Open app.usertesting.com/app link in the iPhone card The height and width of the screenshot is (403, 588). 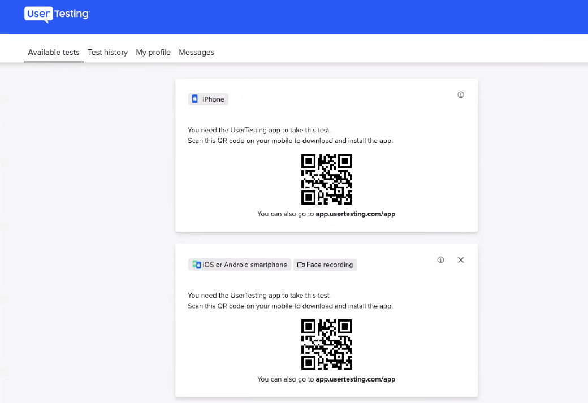point(355,214)
